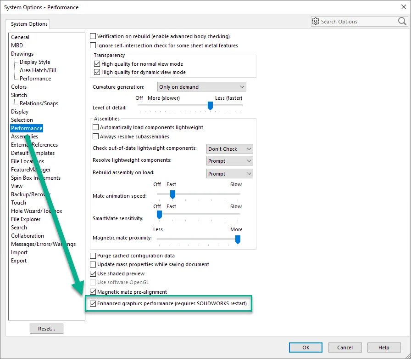The image size is (411, 359).
Task: Switch to the System Options tab
Action: [29, 24]
